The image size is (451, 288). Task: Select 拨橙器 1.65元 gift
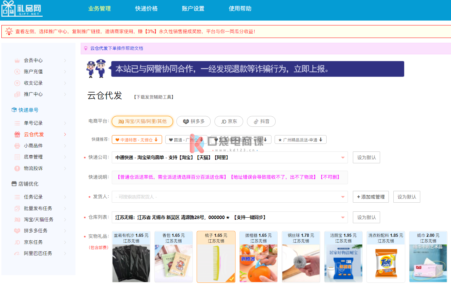259,257
